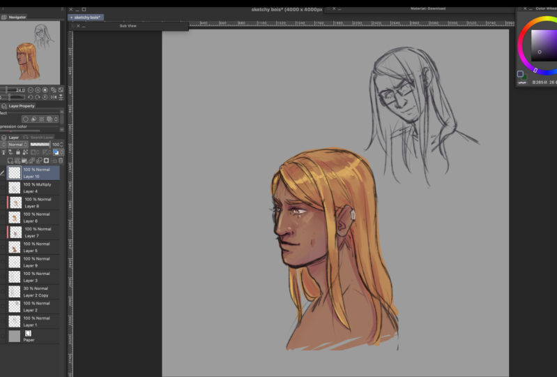The image size is (557, 377).
Task: Click the layer opacity 100 stepper
Action: [x=62, y=145]
